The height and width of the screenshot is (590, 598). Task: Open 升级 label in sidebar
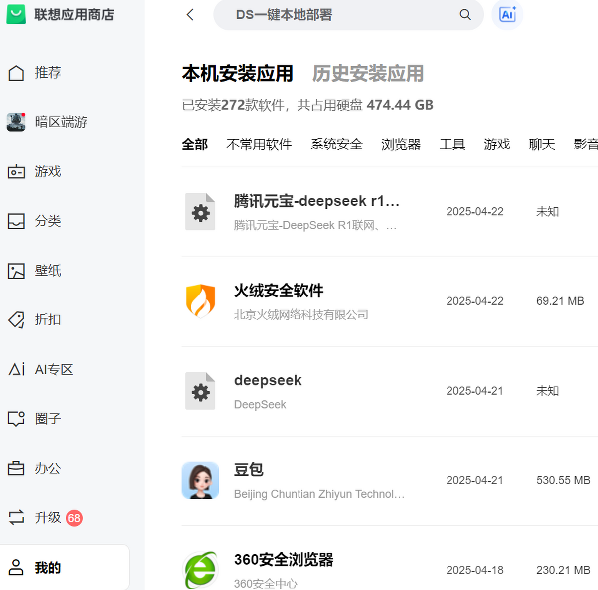coord(48,518)
